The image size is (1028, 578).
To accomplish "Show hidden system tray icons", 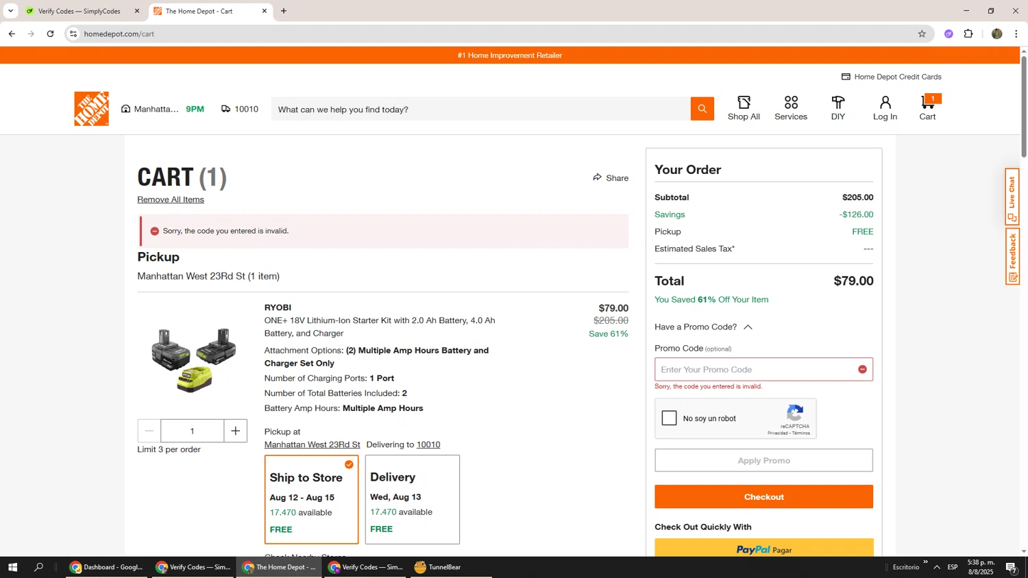I will (936, 567).
